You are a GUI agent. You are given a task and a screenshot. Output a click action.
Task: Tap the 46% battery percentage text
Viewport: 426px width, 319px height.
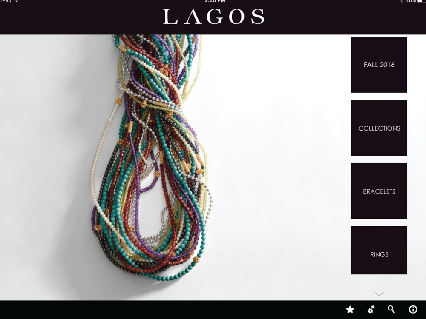coord(411,1)
